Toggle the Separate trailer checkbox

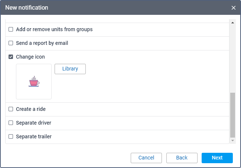pos(11,136)
